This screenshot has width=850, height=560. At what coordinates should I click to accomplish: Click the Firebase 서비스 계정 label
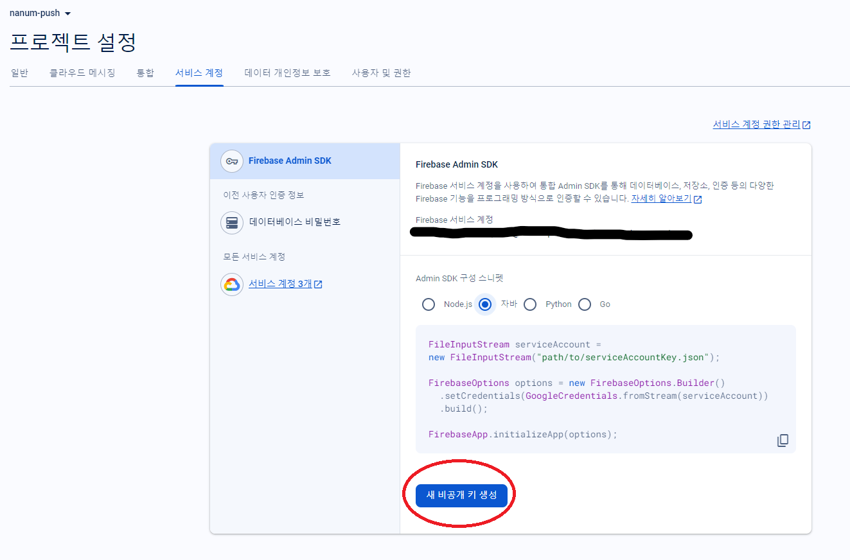pos(454,220)
